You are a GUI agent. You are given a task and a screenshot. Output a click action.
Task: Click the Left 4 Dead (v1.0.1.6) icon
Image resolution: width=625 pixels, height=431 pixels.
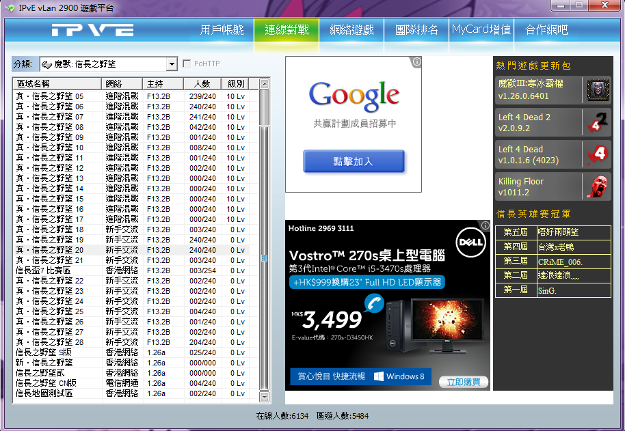tap(597, 154)
